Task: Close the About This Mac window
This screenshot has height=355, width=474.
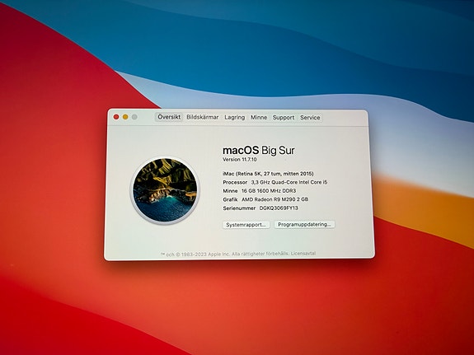Action: (x=116, y=117)
